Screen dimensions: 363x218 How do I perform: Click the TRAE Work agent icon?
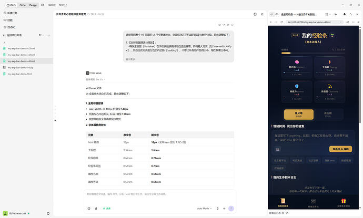[87, 73]
